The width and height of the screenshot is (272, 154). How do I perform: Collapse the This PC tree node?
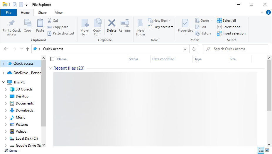tap(3, 82)
